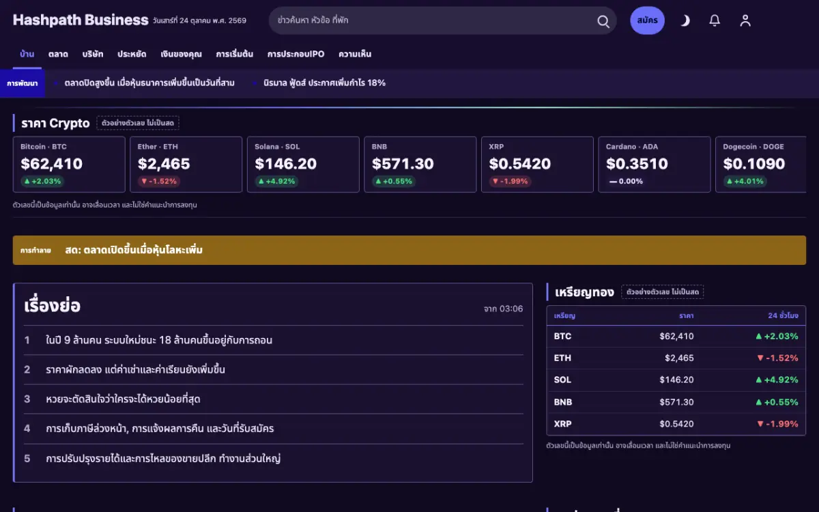Open the Ether ETH price card
Image resolution: width=819 pixels, height=512 pixels.
(186, 165)
